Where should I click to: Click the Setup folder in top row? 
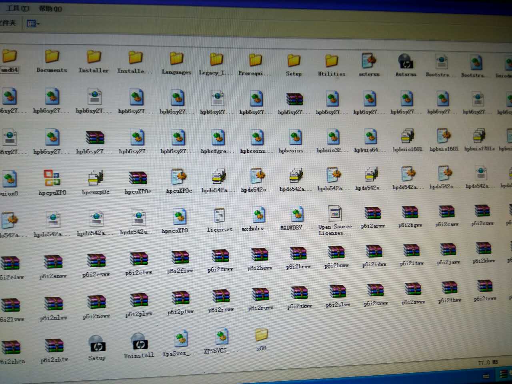294,61
